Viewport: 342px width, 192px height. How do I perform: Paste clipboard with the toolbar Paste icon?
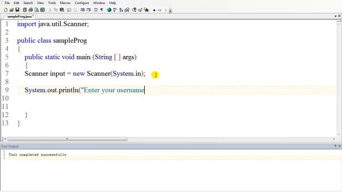coord(62,10)
